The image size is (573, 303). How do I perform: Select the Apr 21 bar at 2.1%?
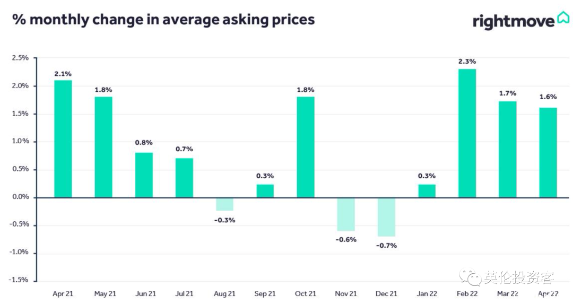pos(63,139)
